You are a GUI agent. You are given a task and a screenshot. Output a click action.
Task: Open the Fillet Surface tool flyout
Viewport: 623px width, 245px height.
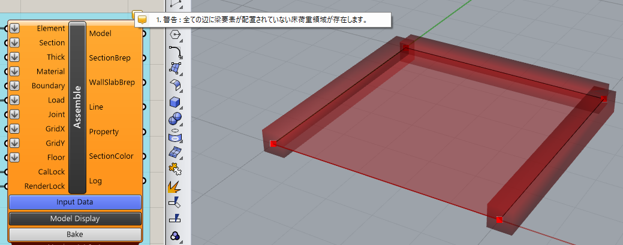pos(176,84)
